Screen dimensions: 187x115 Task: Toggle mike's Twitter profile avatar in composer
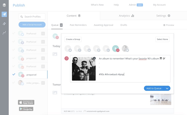(x=125, y=48)
